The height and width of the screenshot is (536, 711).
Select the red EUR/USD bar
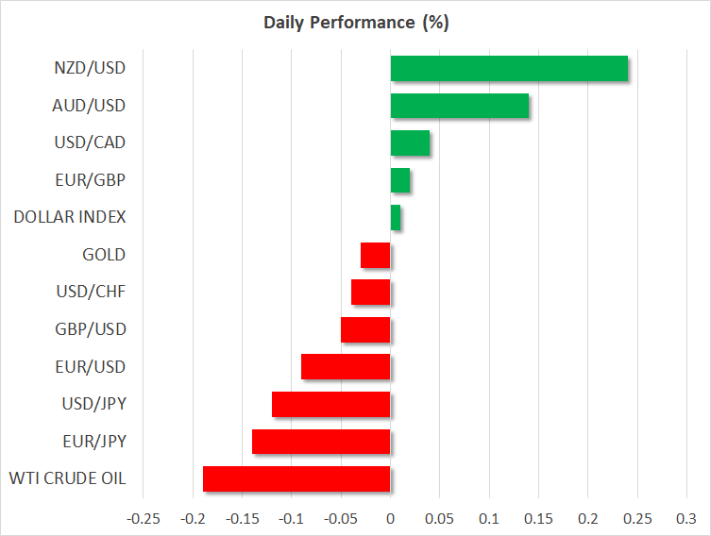pyautogui.click(x=346, y=367)
